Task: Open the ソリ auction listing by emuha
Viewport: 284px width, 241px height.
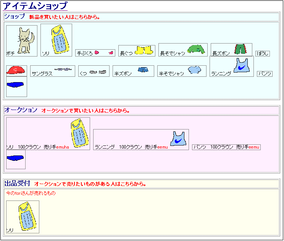Action: [x=48, y=134]
